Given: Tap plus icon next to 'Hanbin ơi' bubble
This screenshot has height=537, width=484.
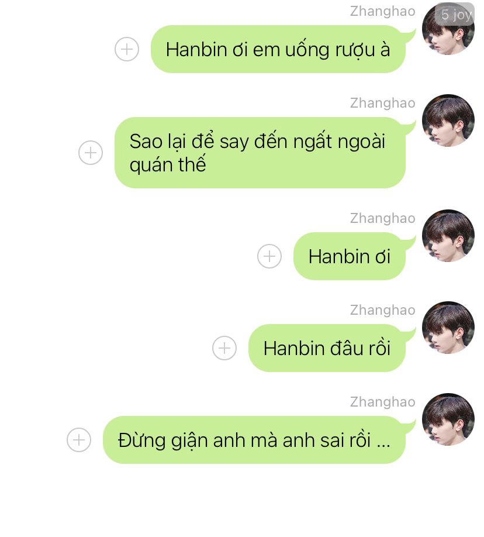Looking at the screenshot, I should 269,256.
